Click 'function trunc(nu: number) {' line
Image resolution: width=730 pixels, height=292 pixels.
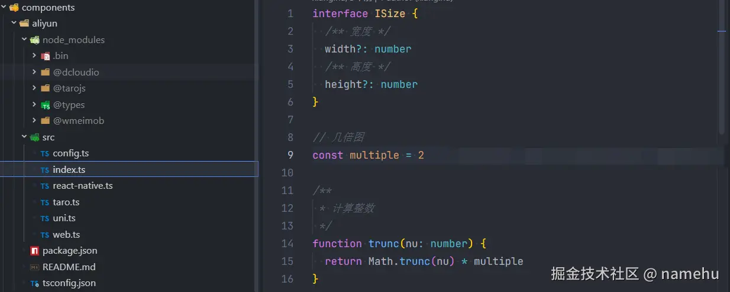click(399, 244)
